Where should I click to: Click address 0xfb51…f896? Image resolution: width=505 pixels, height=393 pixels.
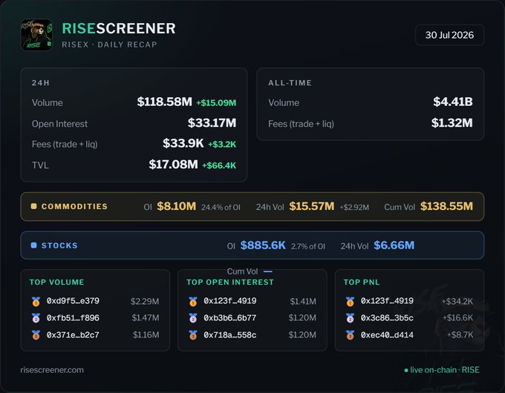[x=73, y=318]
